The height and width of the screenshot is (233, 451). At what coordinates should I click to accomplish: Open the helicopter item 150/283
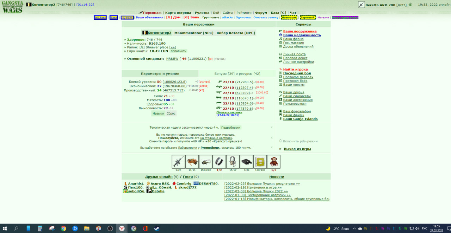[206, 162]
